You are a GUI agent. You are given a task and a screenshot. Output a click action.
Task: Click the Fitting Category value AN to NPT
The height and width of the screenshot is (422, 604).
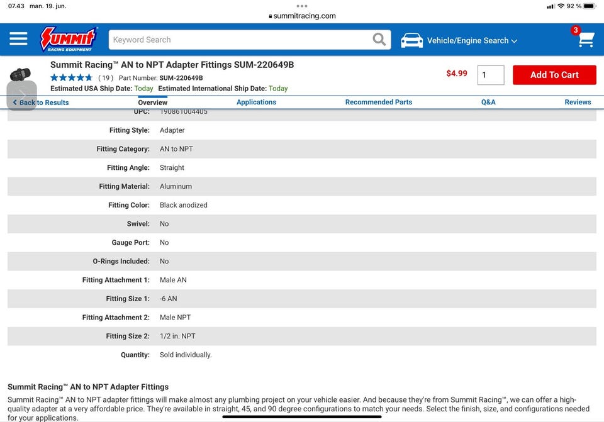tap(176, 149)
